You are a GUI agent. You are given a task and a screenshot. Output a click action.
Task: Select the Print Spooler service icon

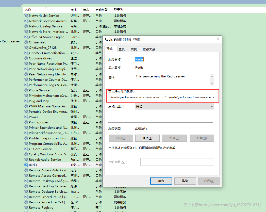pyautogui.click(x=26, y=122)
